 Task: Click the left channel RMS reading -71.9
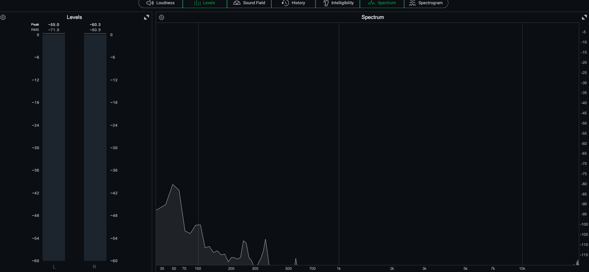[x=54, y=30]
